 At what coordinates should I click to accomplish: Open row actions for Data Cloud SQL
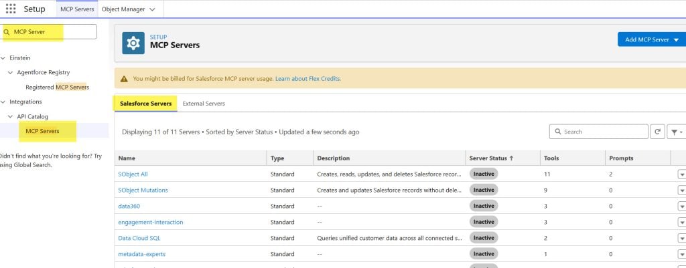point(681,239)
